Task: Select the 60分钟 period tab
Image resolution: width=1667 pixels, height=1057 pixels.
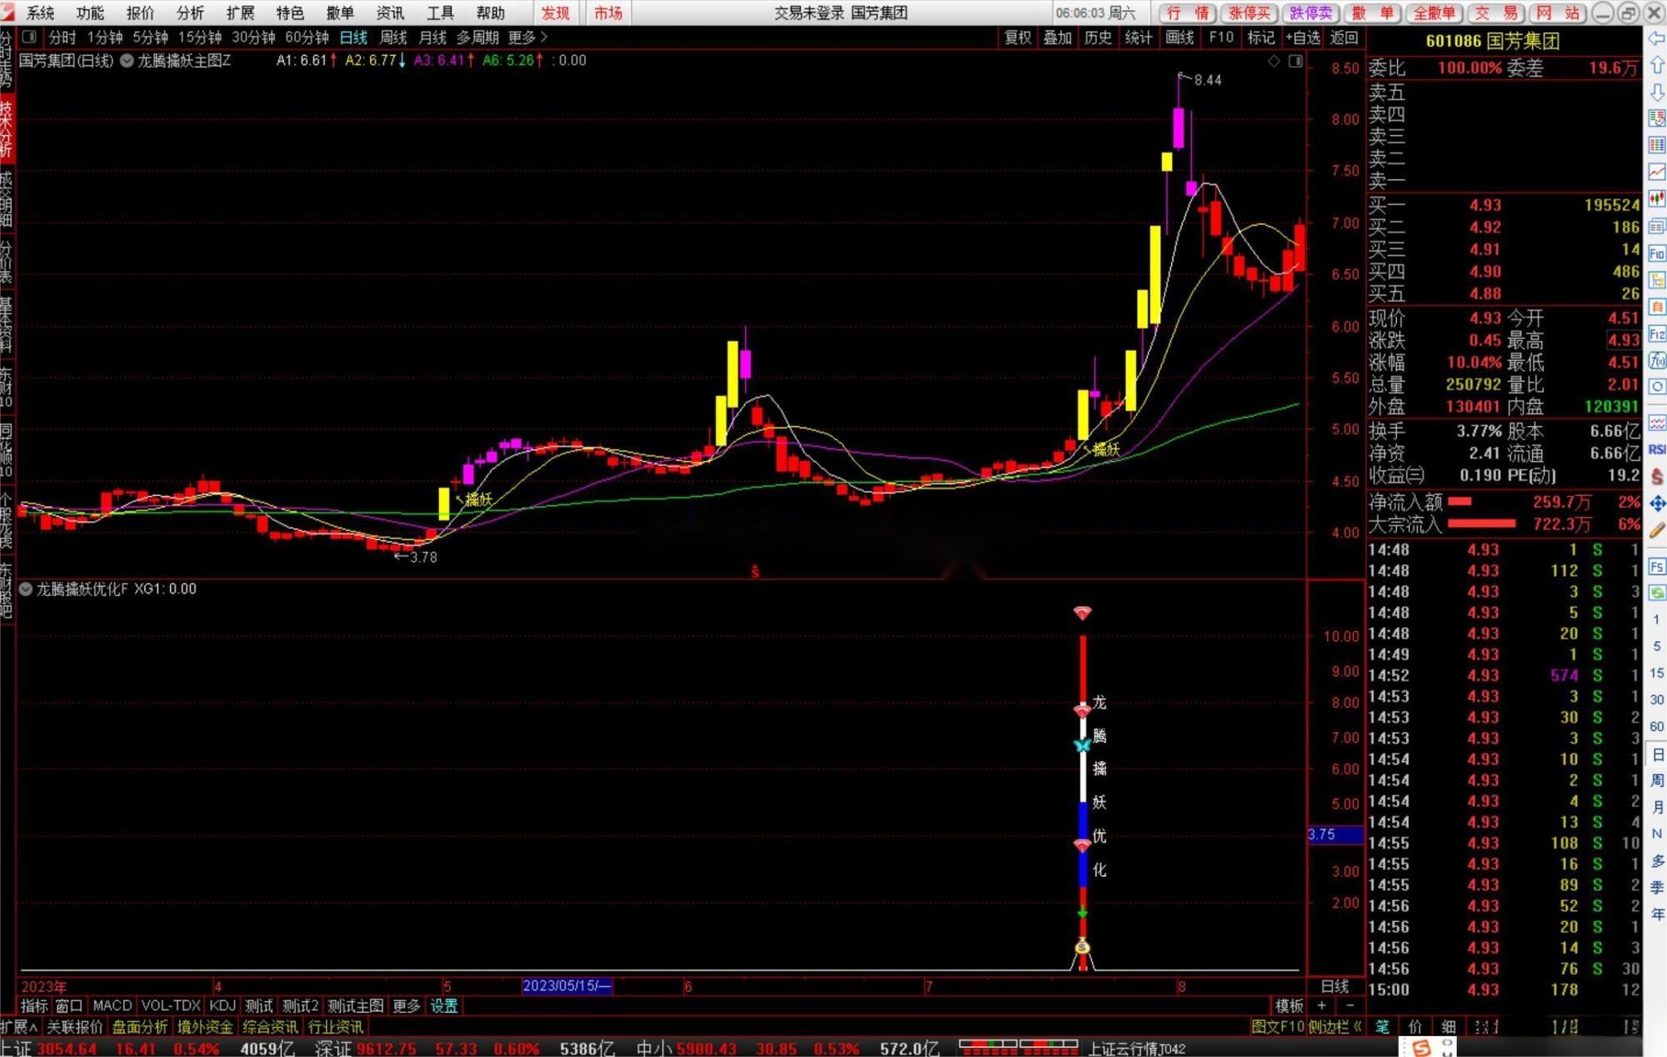Action: pyautogui.click(x=307, y=38)
